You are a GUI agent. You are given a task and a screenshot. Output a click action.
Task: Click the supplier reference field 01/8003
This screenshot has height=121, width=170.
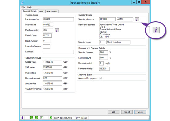pyautogui.click(x=107, y=19)
